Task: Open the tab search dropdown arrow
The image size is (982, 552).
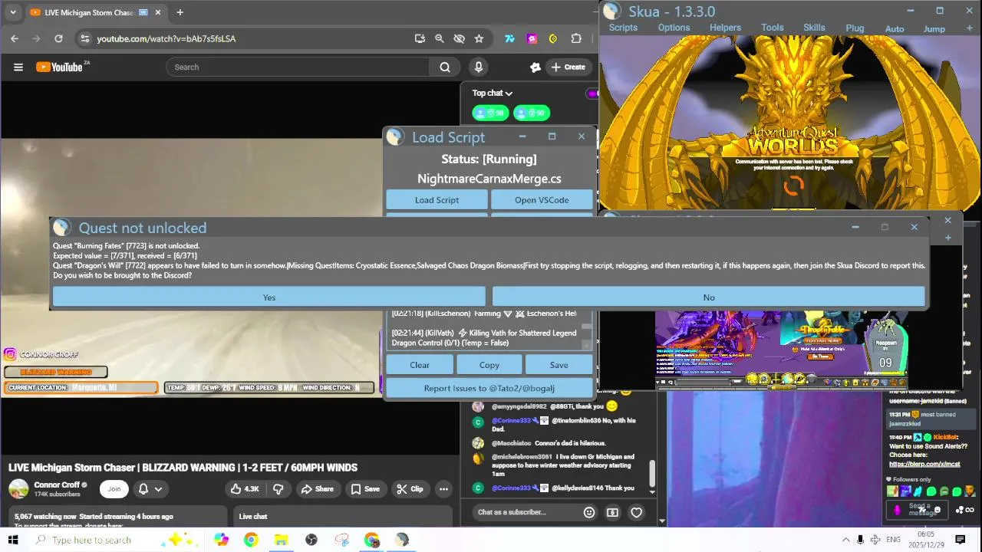Action: (12, 12)
